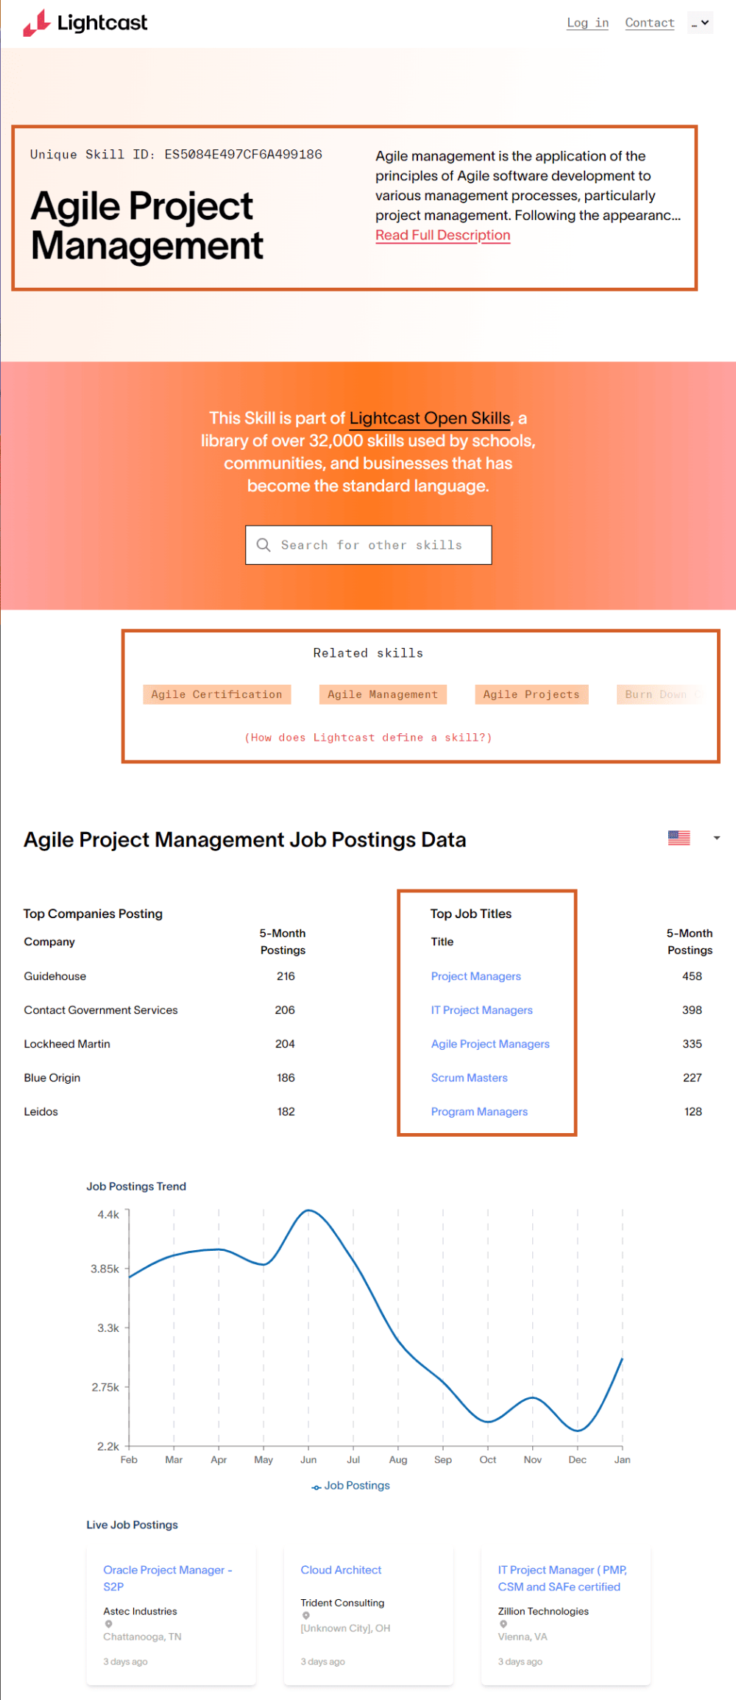The image size is (736, 1700).
Task: Click the Lockheed Martin company name
Action: [67, 1044]
